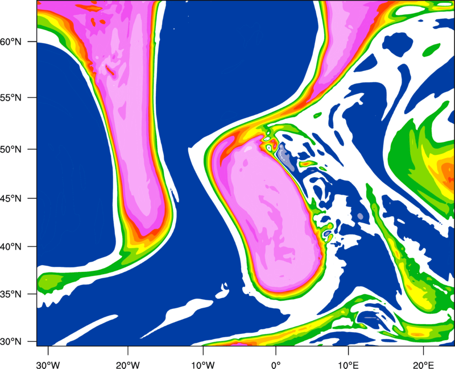
Task: Click the 35°N latitude label
Action: (11, 294)
